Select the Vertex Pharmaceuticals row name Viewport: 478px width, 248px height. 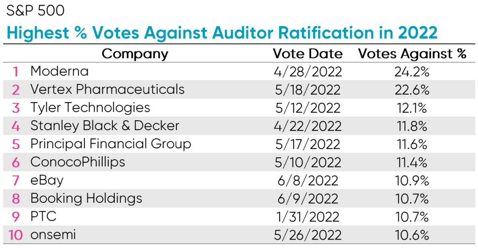pos(107,90)
